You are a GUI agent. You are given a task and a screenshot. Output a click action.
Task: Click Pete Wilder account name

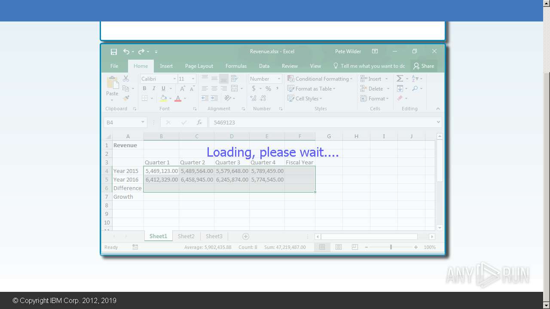click(348, 51)
